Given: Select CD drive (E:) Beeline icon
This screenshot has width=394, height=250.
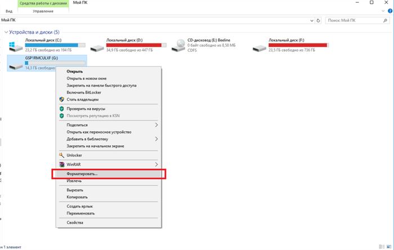Looking at the screenshot, I should point(178,46).
